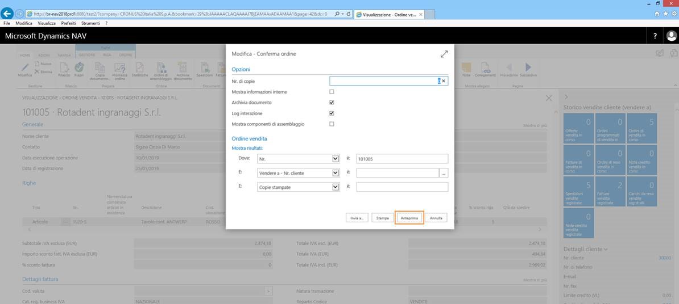Select the HOME ribbon tab
This screenshot has height=304, width=679.
25,55
